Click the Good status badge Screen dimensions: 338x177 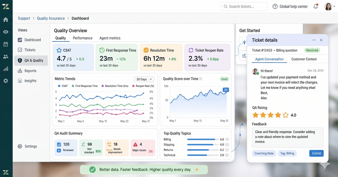224,79
